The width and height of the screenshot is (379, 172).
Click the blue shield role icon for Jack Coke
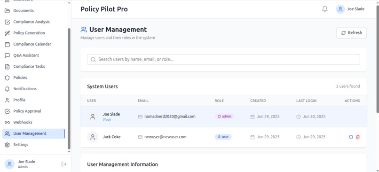[351, 137]
